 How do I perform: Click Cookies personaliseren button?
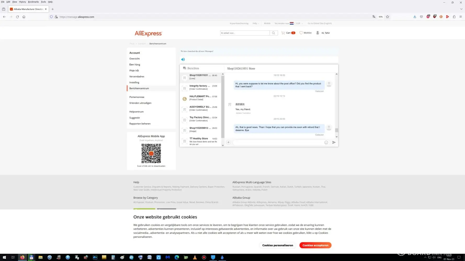(278, 245)
